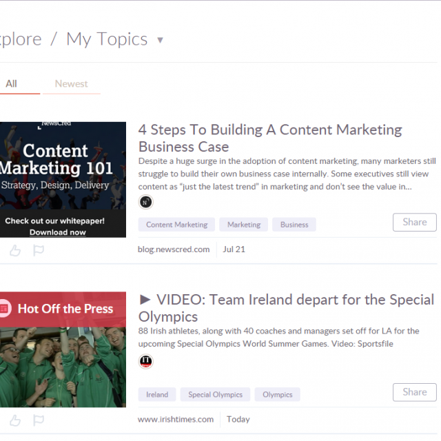Open the Explore breadcrumb link

coord(21,39)
